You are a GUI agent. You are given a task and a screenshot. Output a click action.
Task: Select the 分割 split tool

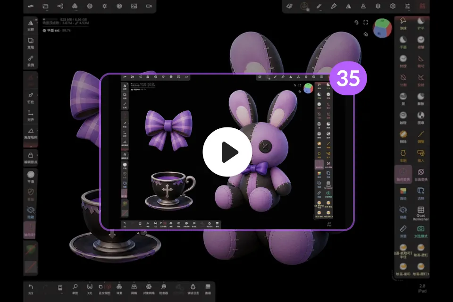(403, 80)
